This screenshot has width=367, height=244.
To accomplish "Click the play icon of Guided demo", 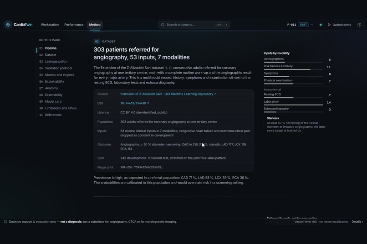I will (x=329, y=25).
